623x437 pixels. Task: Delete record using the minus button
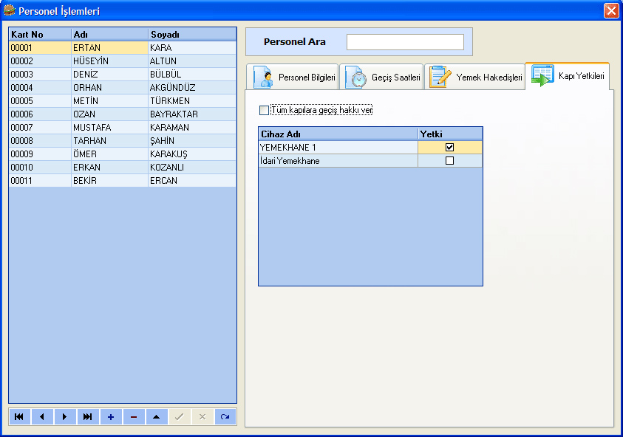(x=134, y=417)
